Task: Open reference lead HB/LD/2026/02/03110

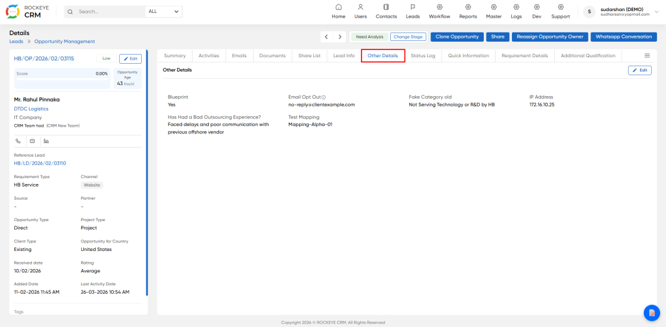Action: tap(40, 163)
